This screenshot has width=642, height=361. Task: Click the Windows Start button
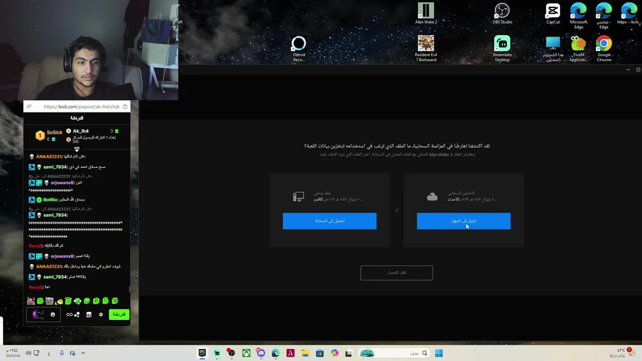click(439, 353)
